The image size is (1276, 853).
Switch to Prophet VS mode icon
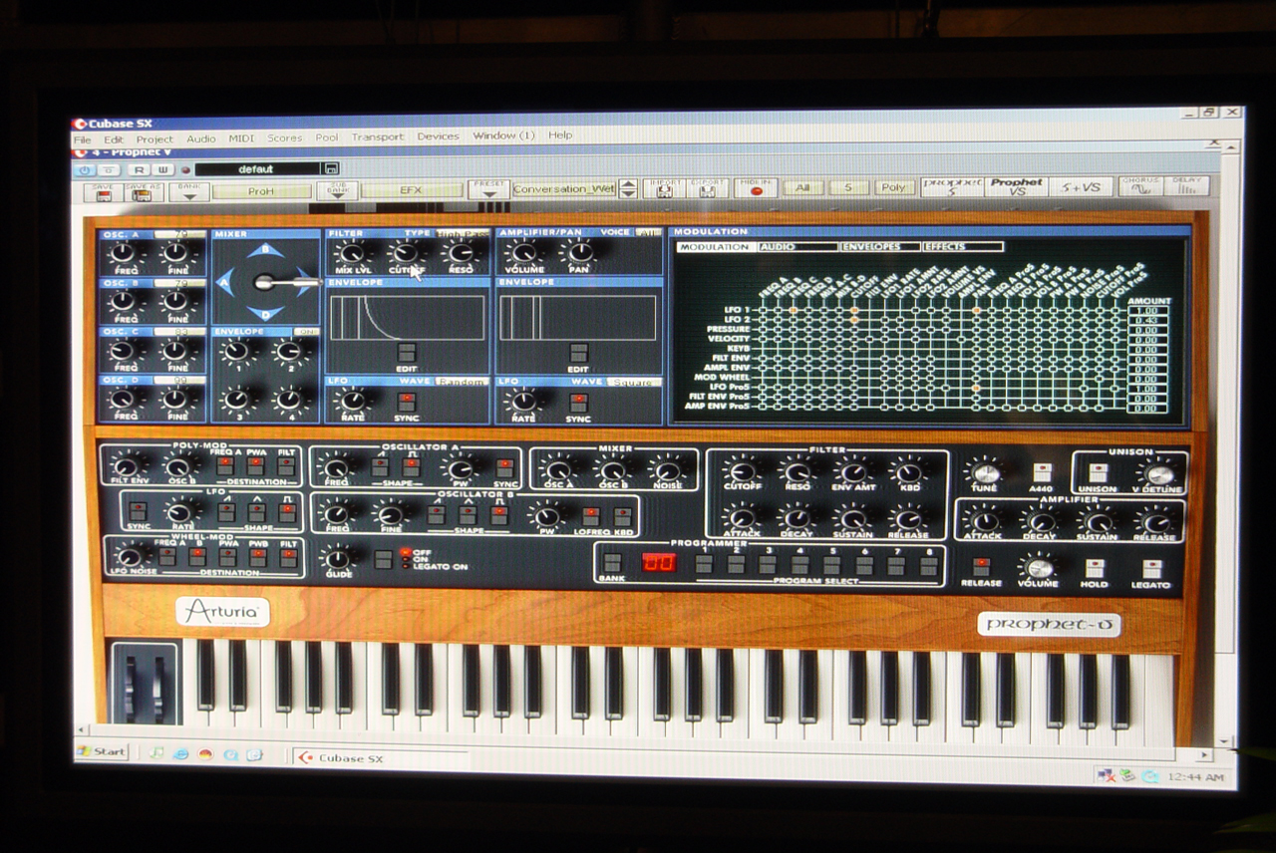click(x=1016, y=186)
